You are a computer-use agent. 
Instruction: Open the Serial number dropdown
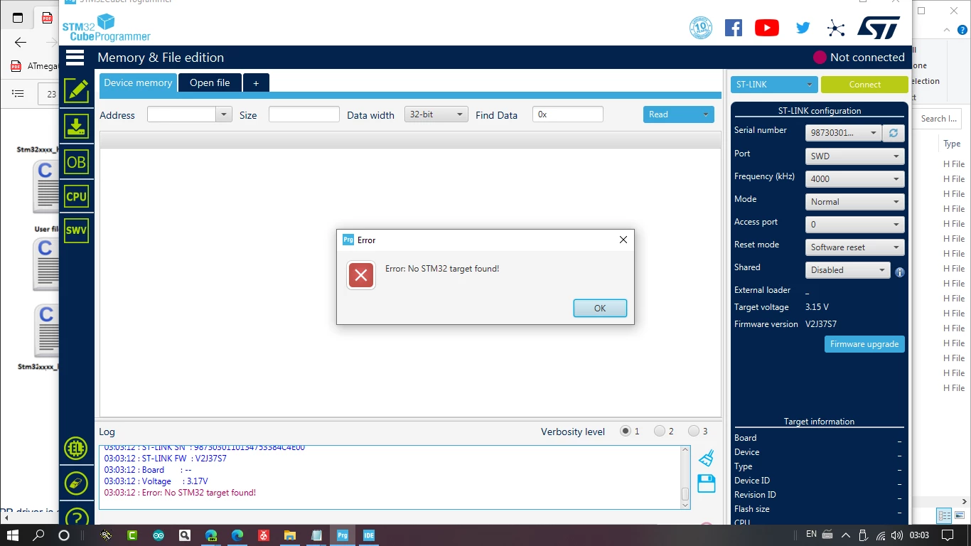click(x=844, y=133)
